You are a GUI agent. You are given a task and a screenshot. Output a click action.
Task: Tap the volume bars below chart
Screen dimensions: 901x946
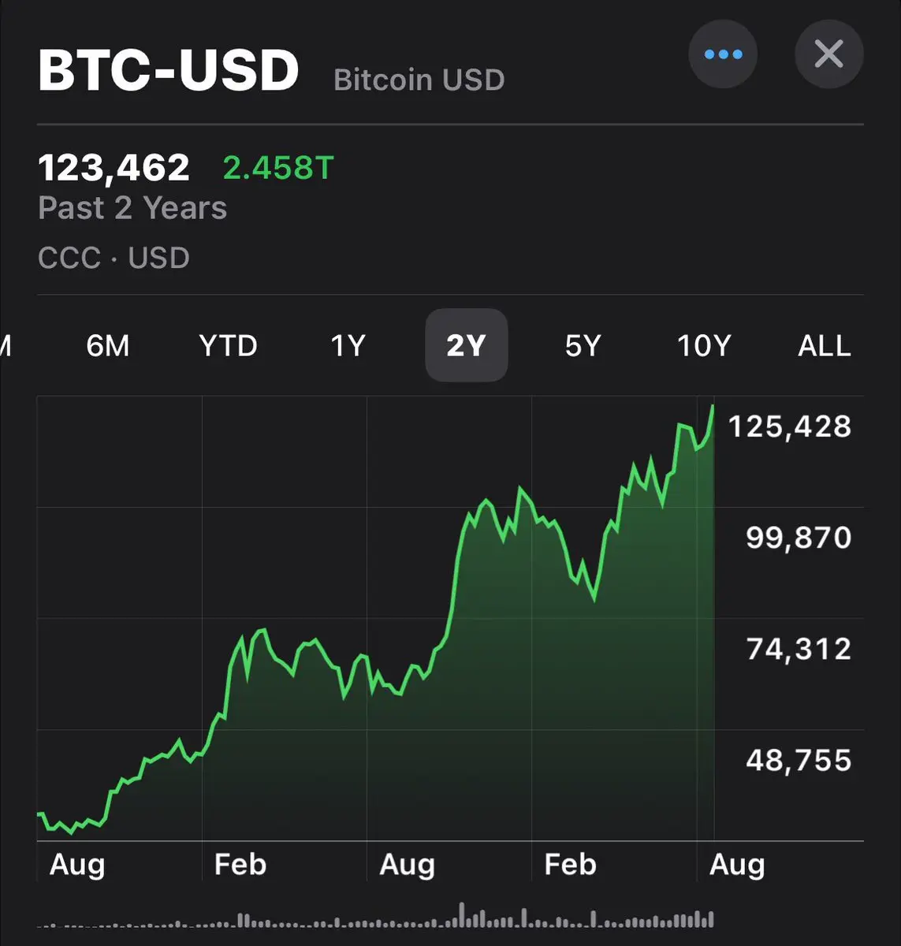tap(376, 918)
